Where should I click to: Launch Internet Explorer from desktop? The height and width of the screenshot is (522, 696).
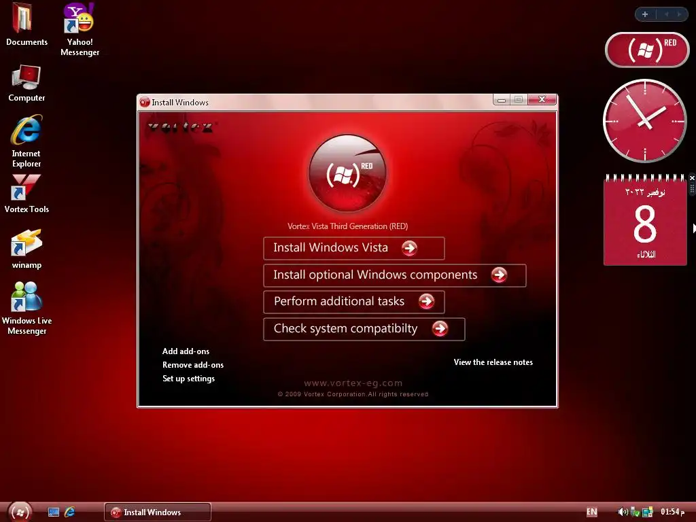coord(27,141)
